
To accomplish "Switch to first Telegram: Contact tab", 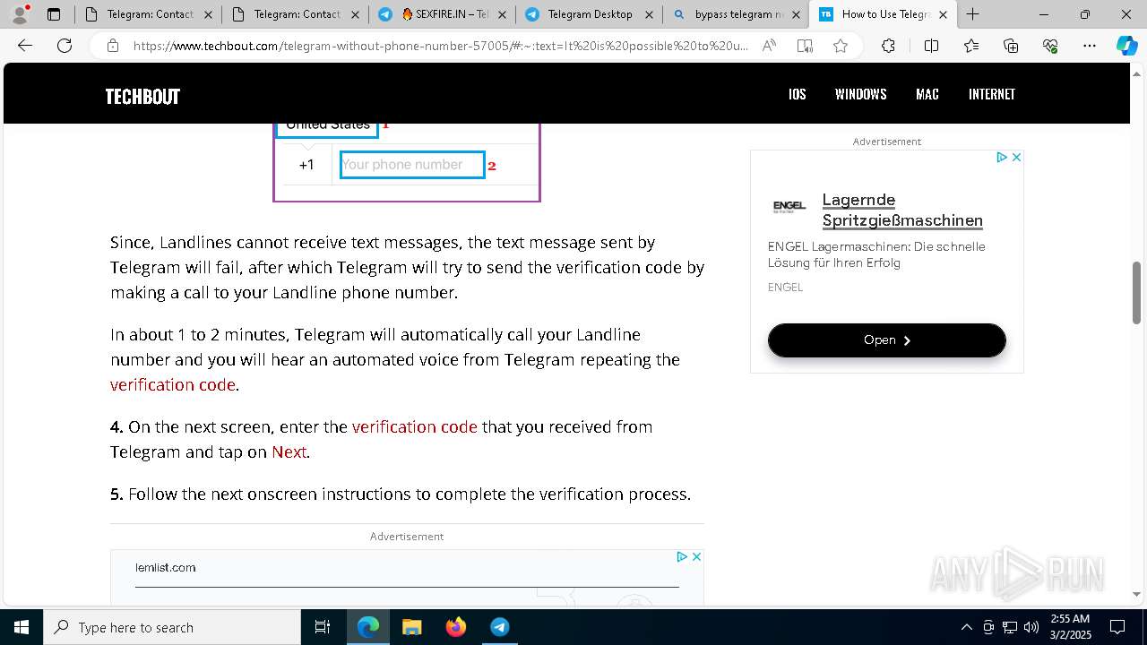I will [148, 14].
